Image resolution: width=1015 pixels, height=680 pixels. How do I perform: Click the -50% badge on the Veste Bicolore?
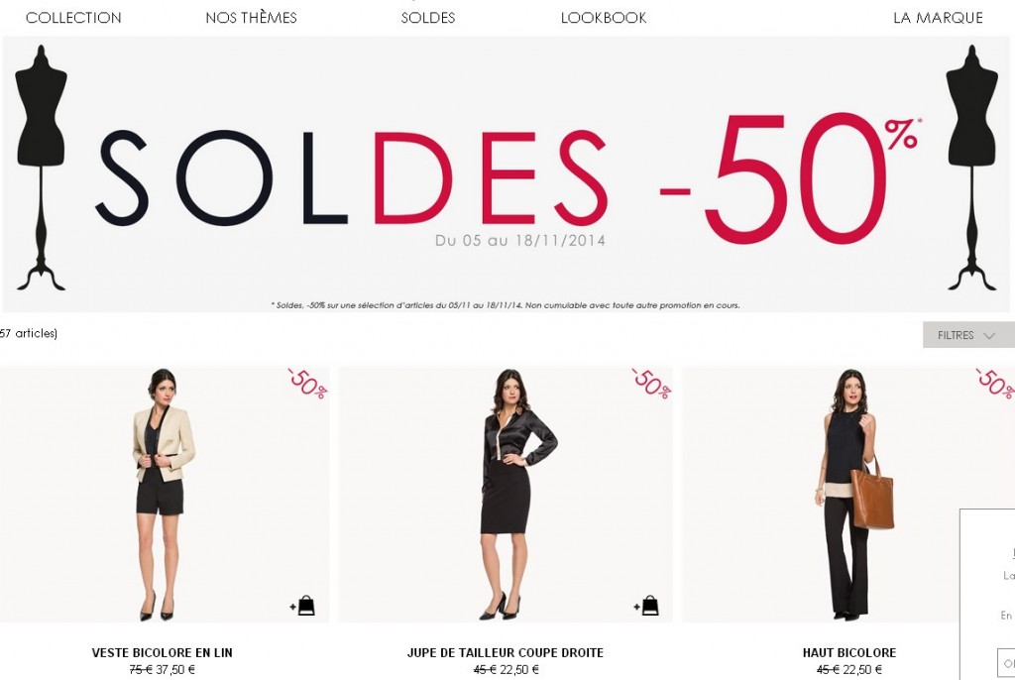tap(307, 383)
